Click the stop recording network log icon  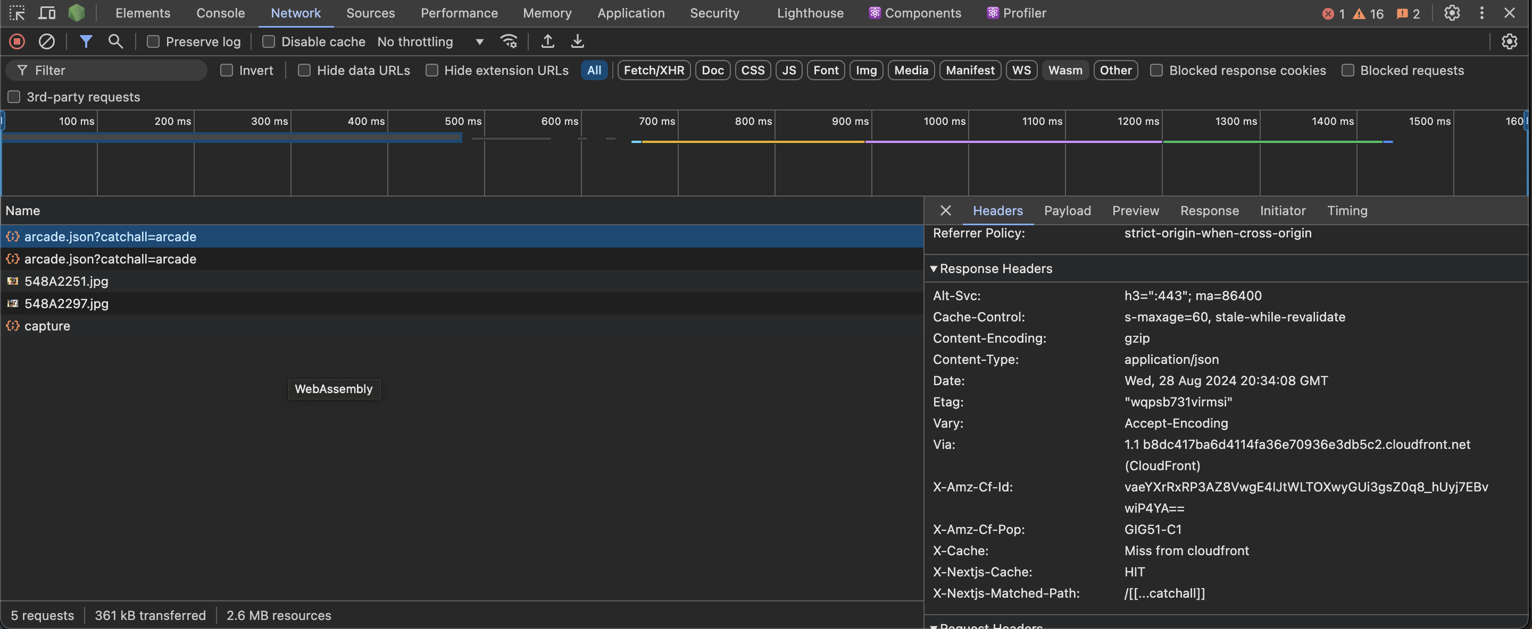click(16, 41)
